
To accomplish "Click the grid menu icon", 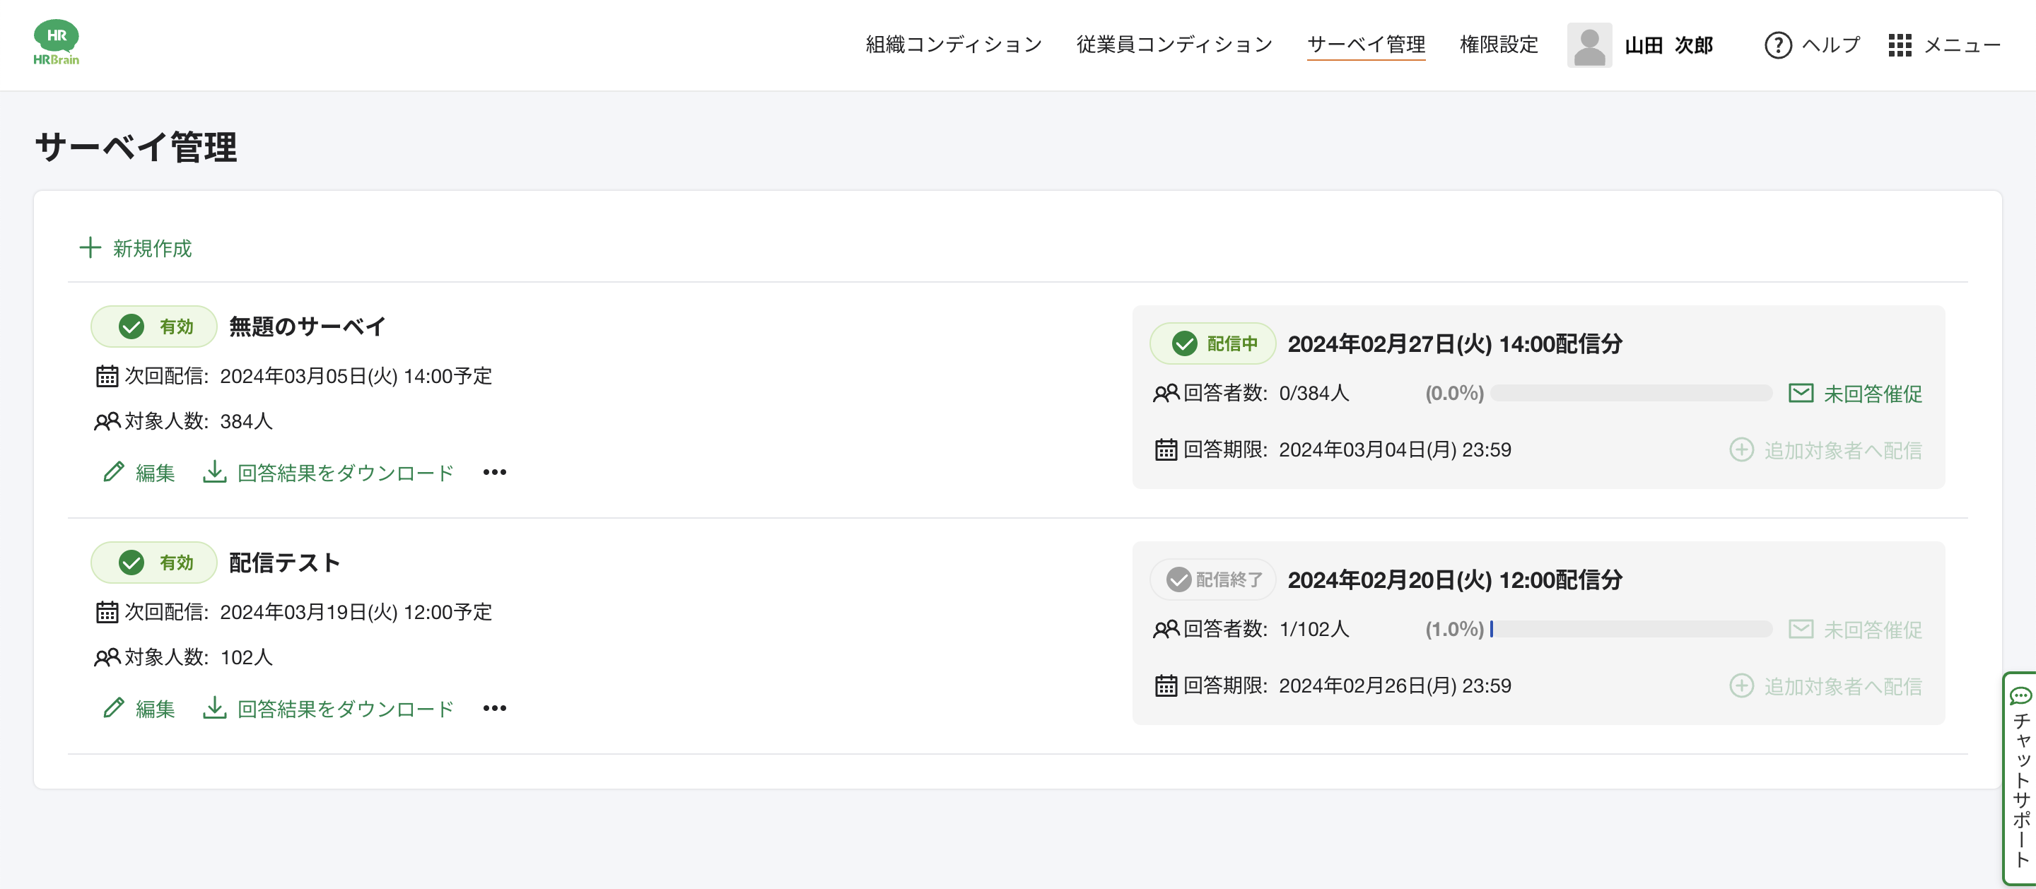I will coord(1900,45).
